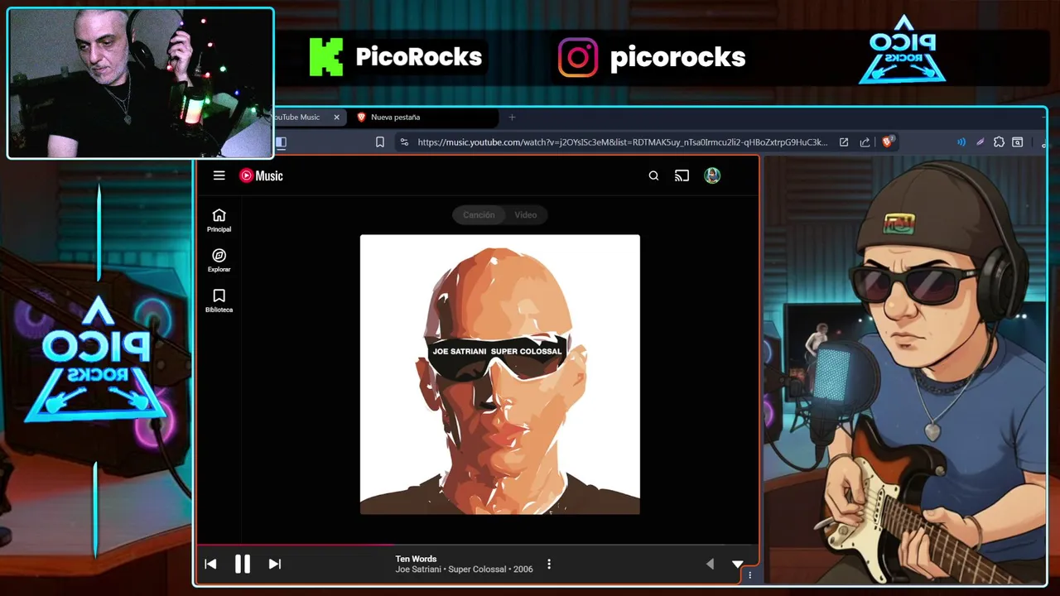Viewport: 1060px width, 596px height.
Task: Go back to the previous track
Action: (x=210, y=564)
